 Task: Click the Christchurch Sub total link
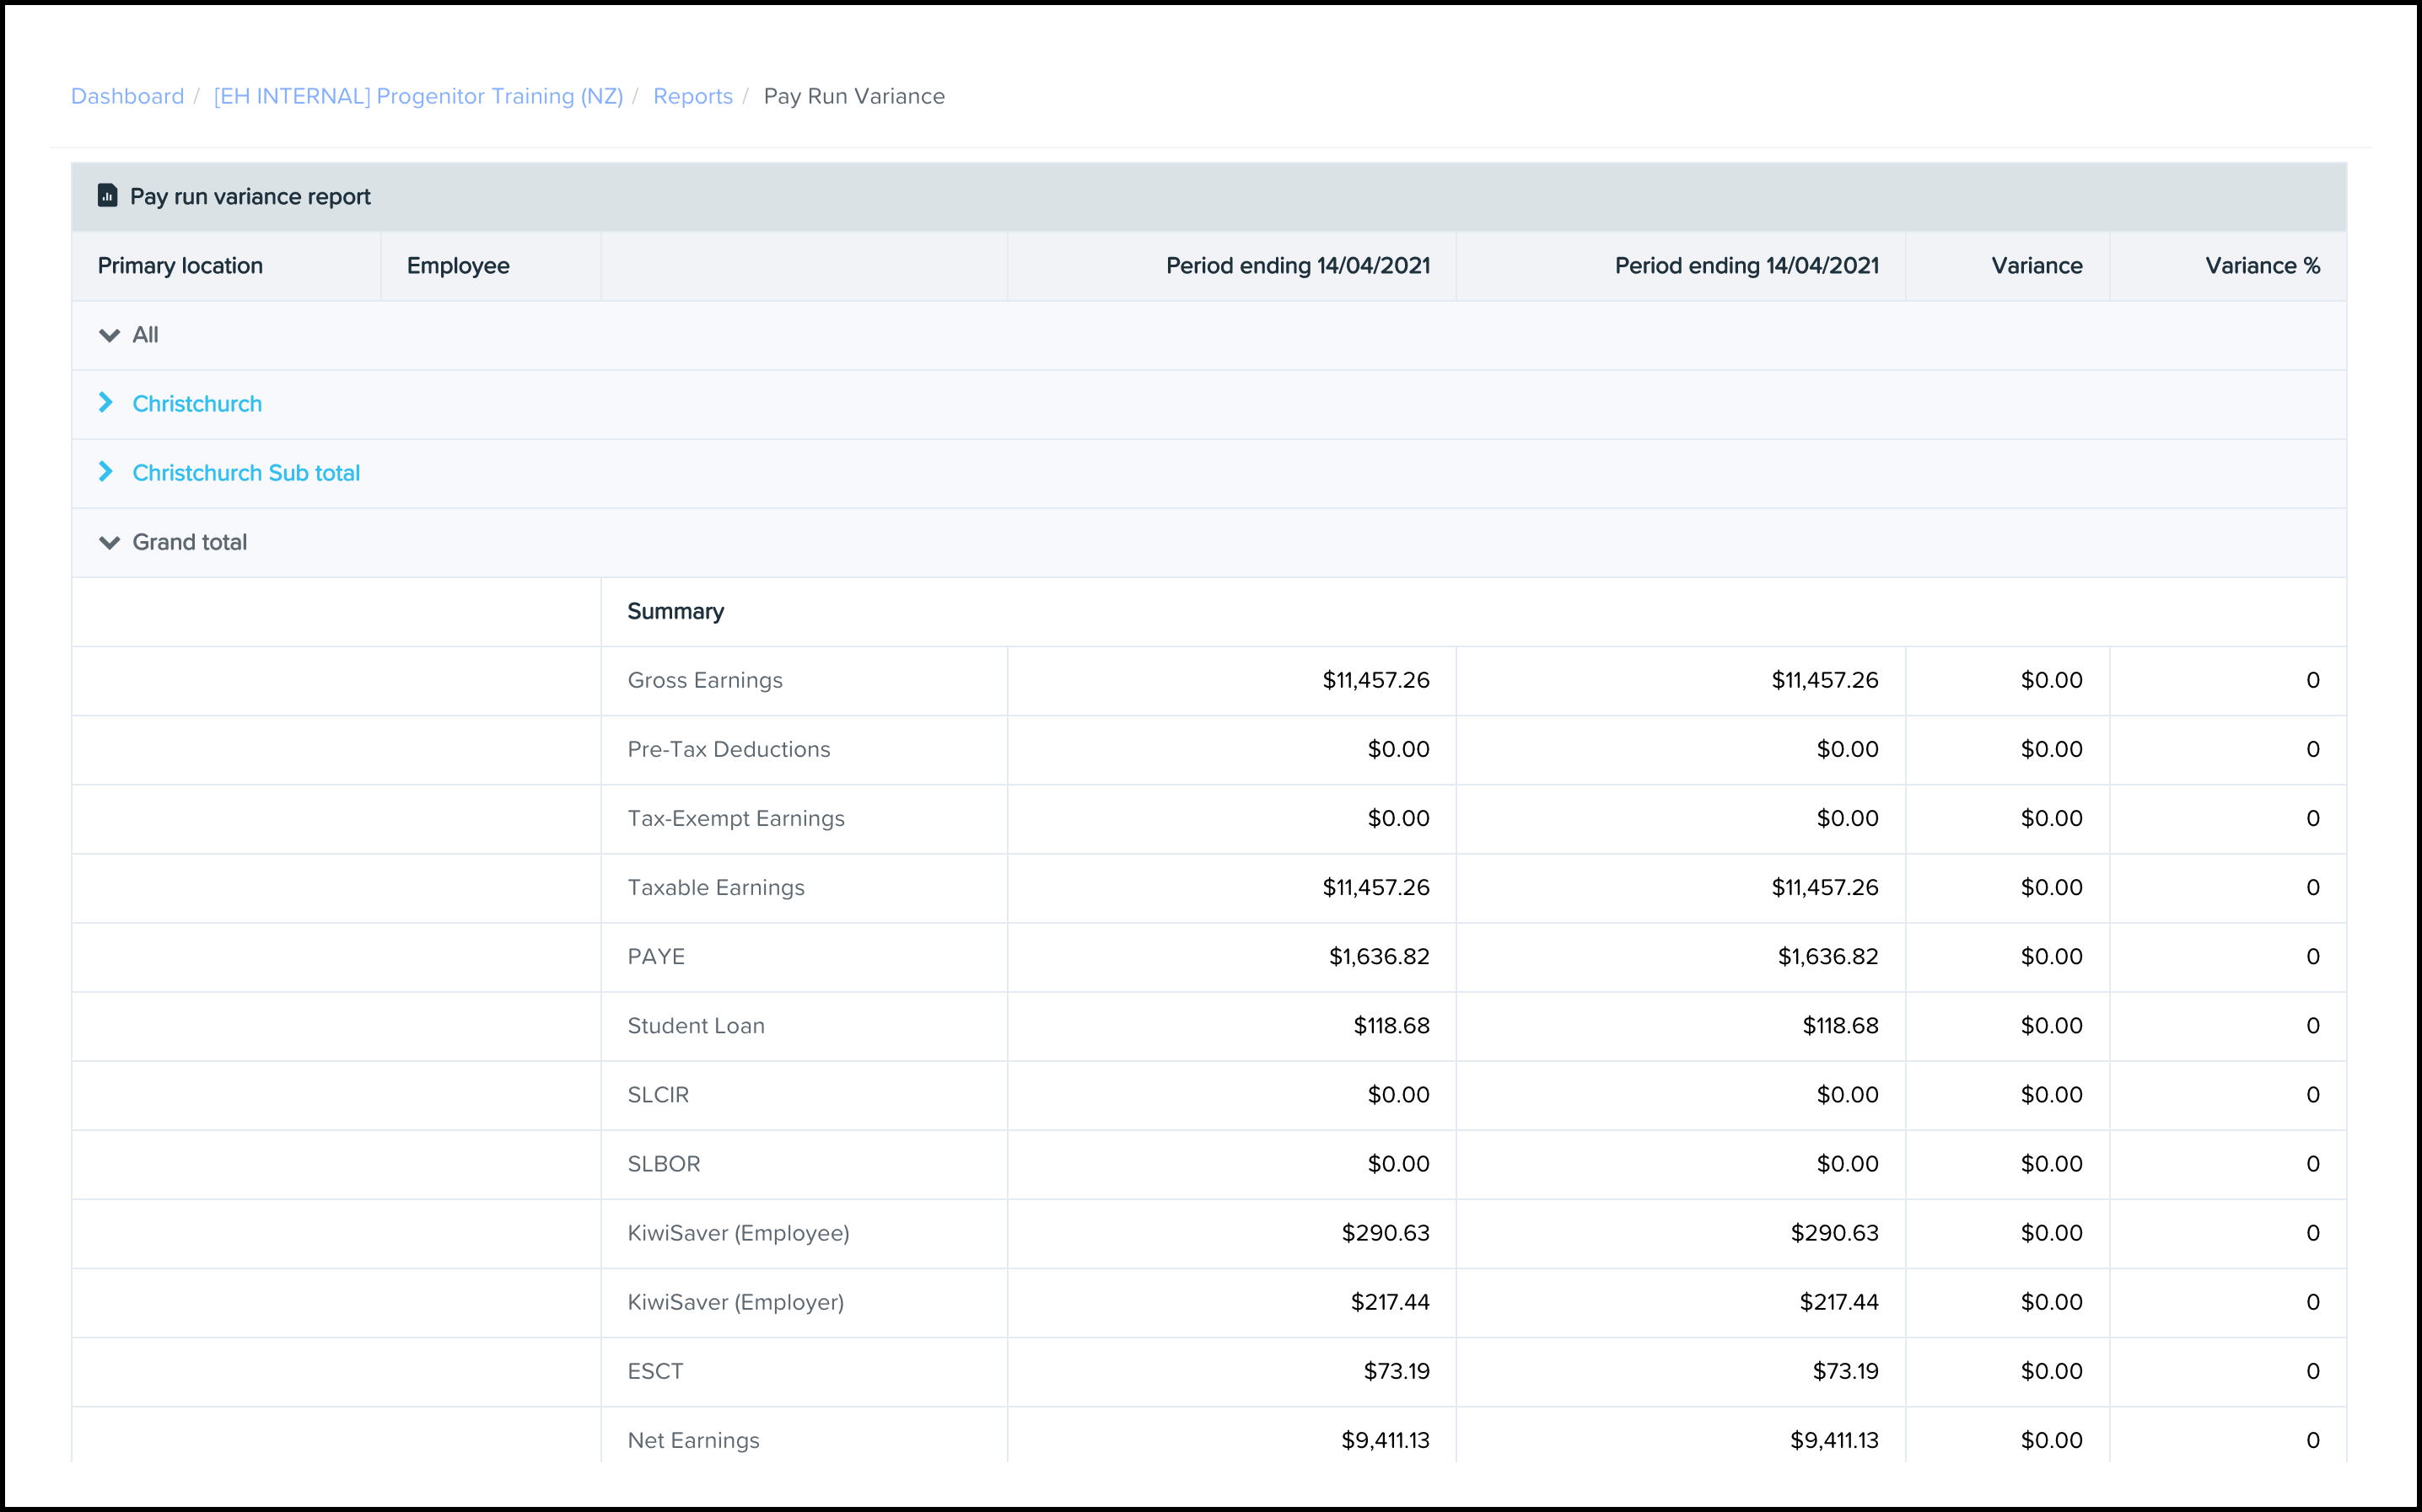coord(246,473)
